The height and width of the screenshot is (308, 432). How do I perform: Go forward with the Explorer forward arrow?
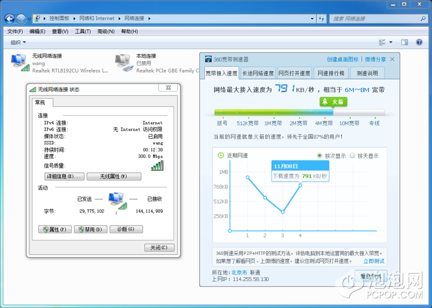pos(21,19)
